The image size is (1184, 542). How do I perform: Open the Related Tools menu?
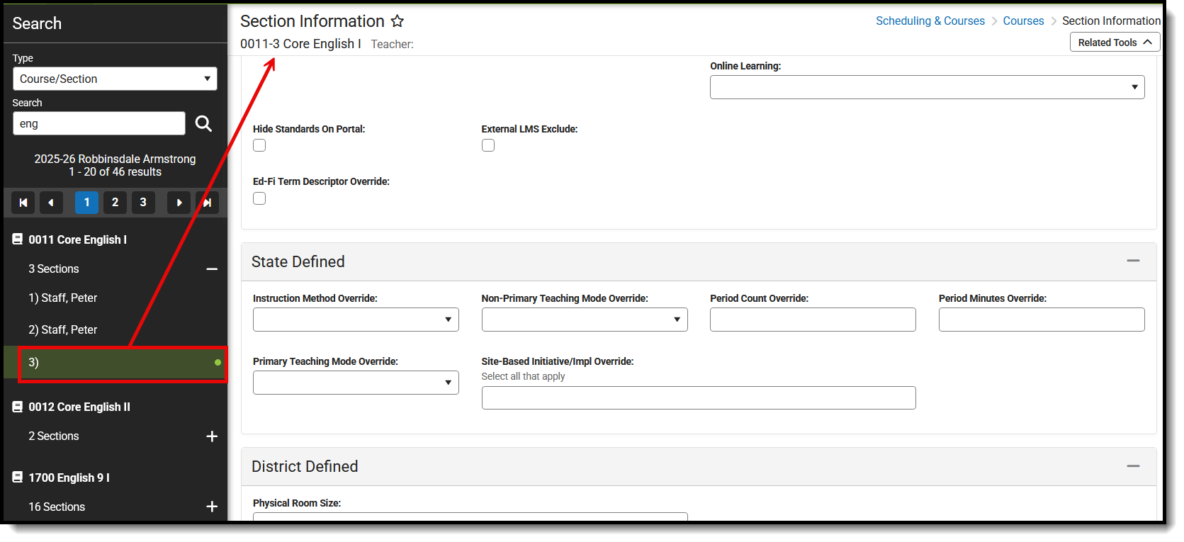tap(1115, 43)
